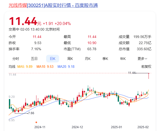Open the 前复权 price adjustment selector
160x131 pixels.
coord(146,67)
